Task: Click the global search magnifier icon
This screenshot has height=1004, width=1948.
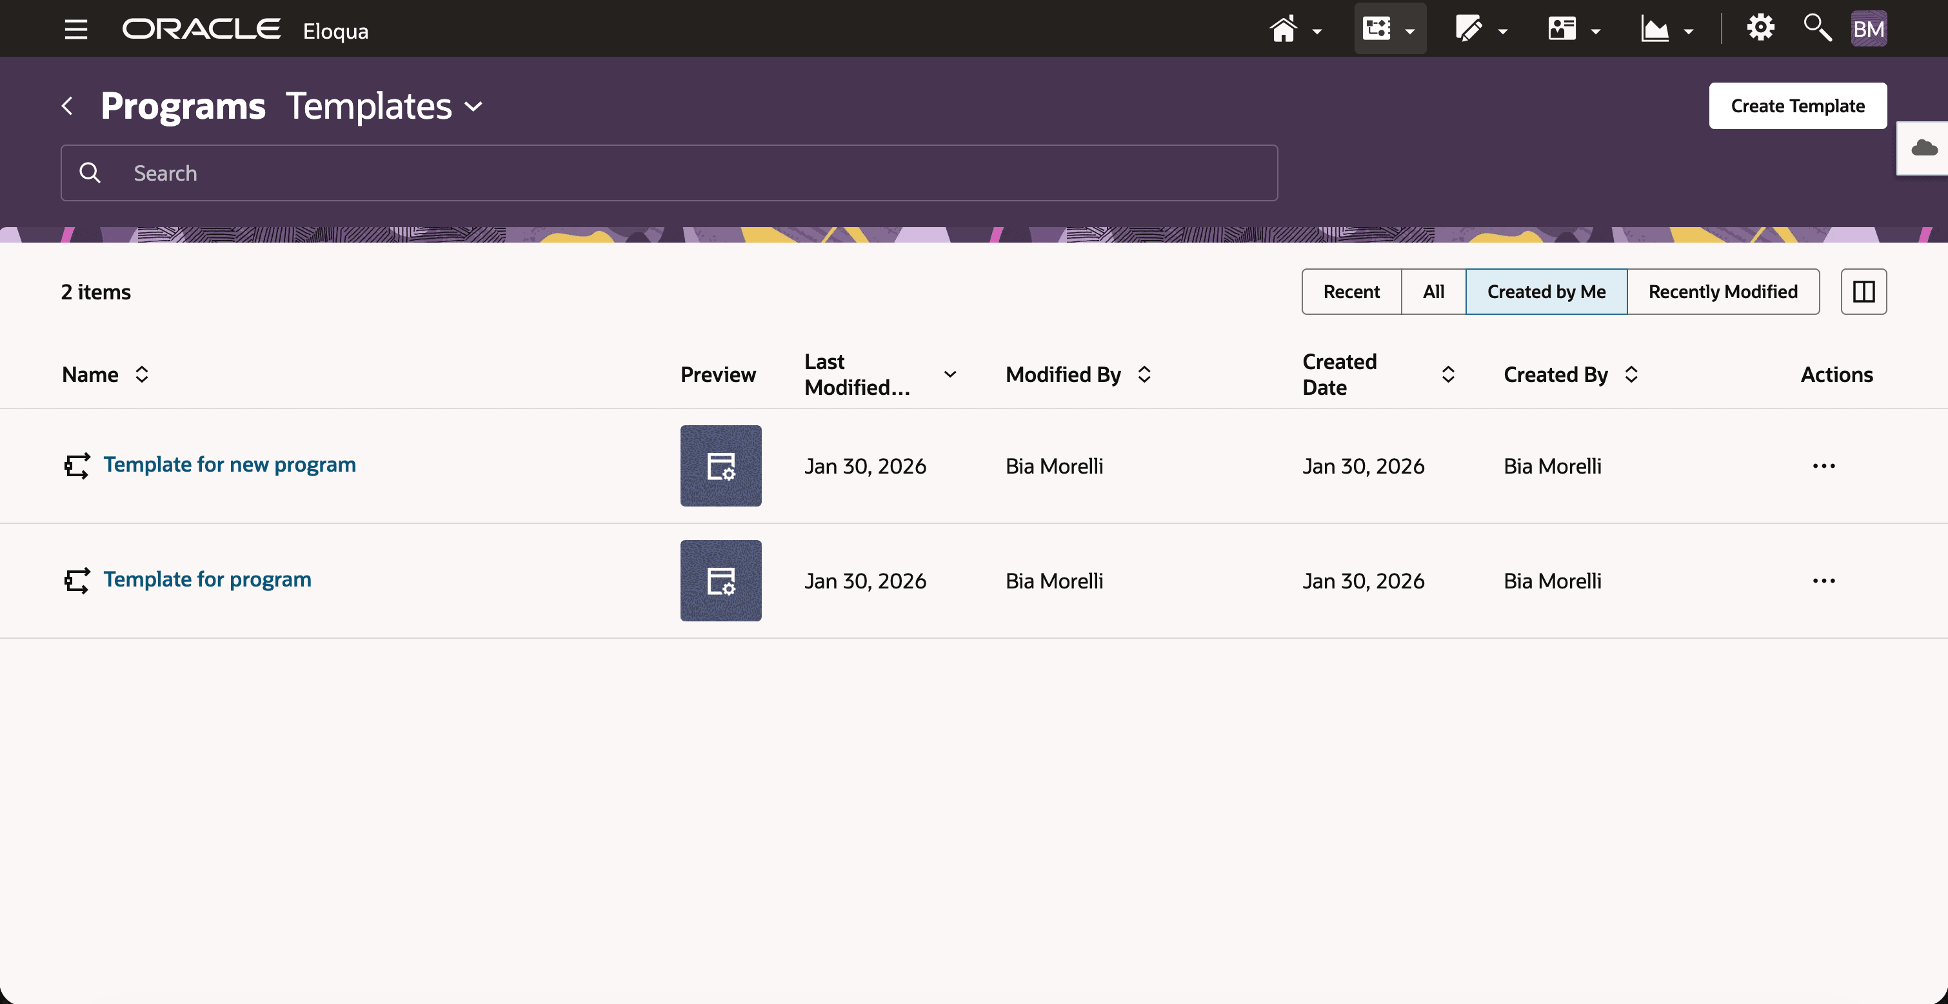Action: pyautogui.click(x=1816, y=28)
